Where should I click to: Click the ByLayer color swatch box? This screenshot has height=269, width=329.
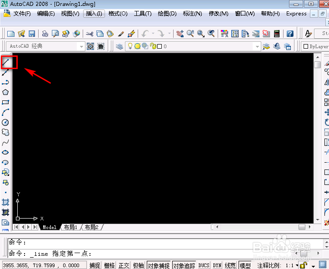306,46
